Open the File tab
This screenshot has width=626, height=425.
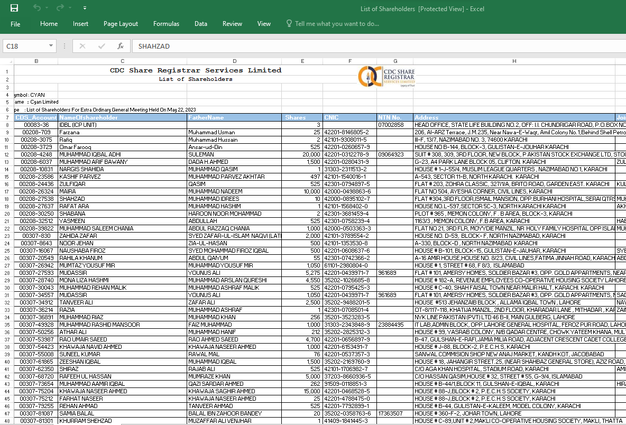15,24
